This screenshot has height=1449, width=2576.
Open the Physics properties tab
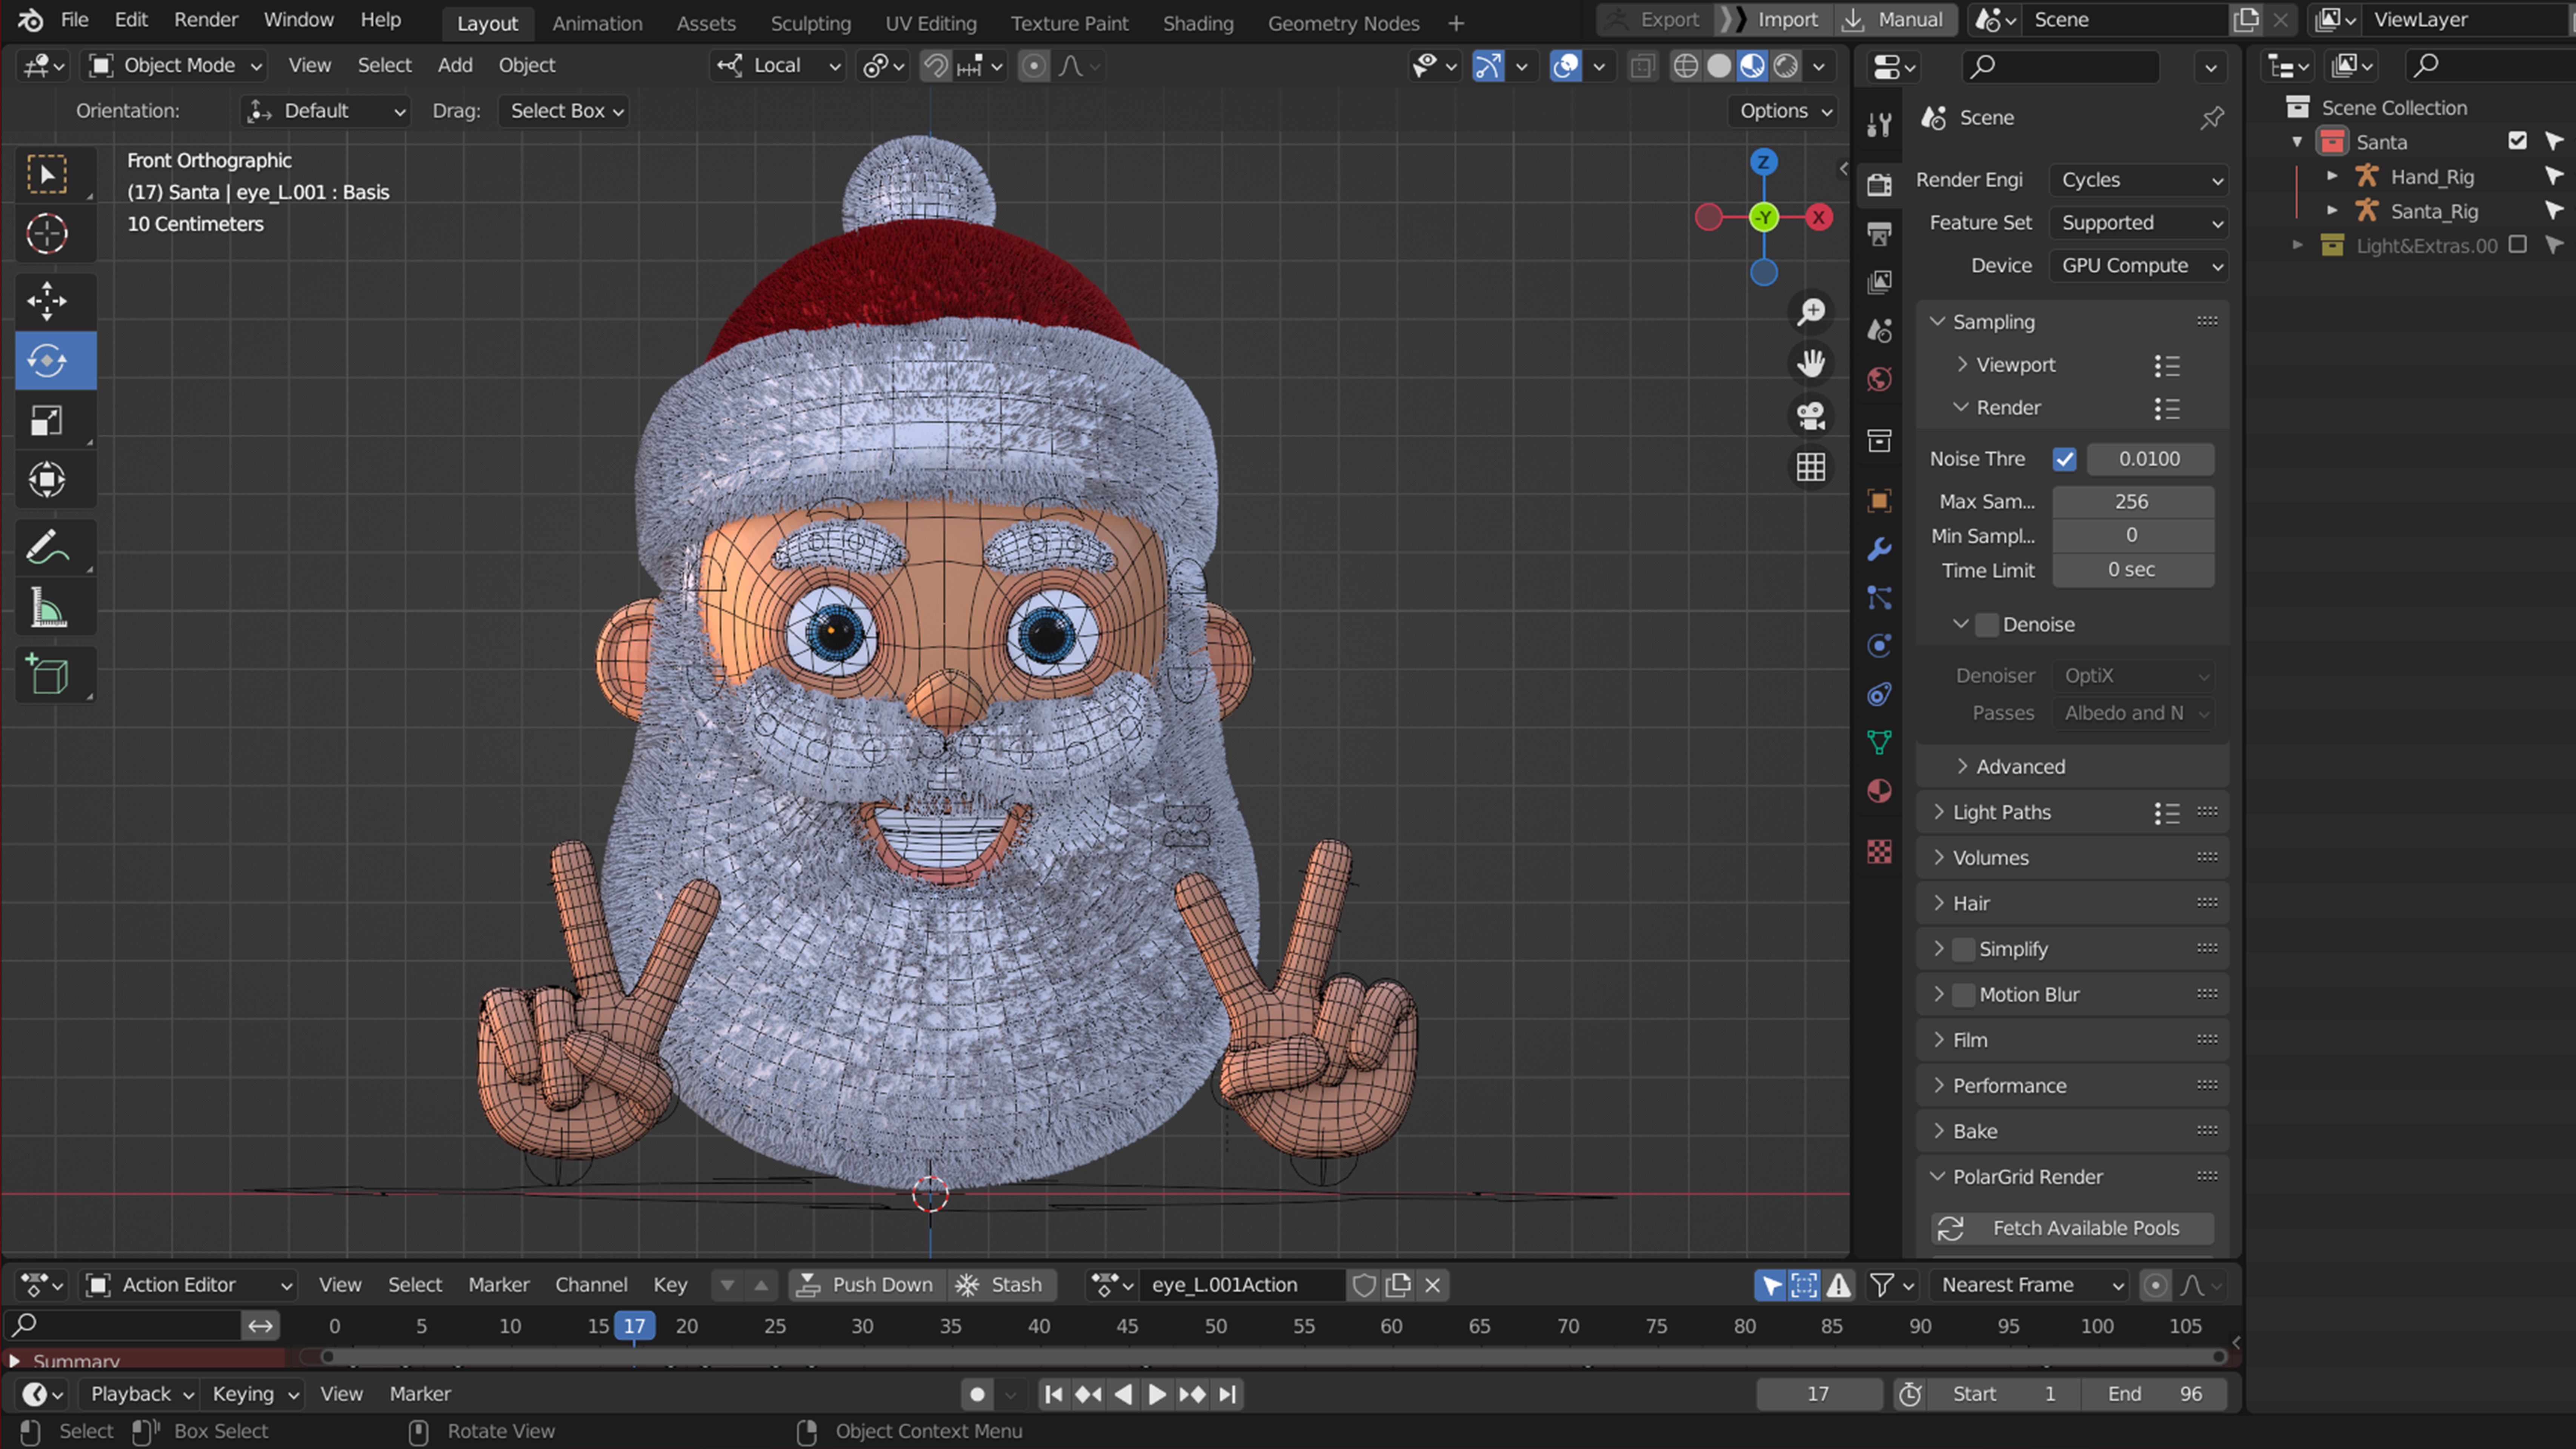click(1879, 646)
